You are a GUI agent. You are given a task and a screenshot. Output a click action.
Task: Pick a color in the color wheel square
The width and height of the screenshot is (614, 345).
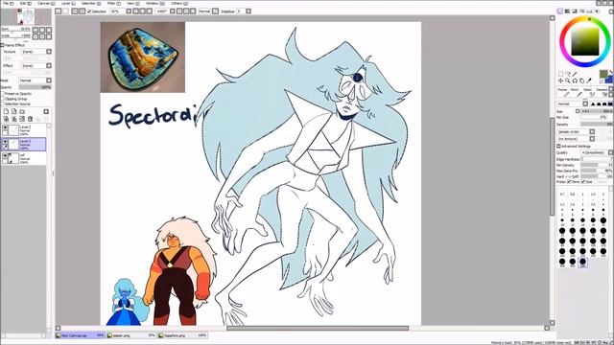585,41
